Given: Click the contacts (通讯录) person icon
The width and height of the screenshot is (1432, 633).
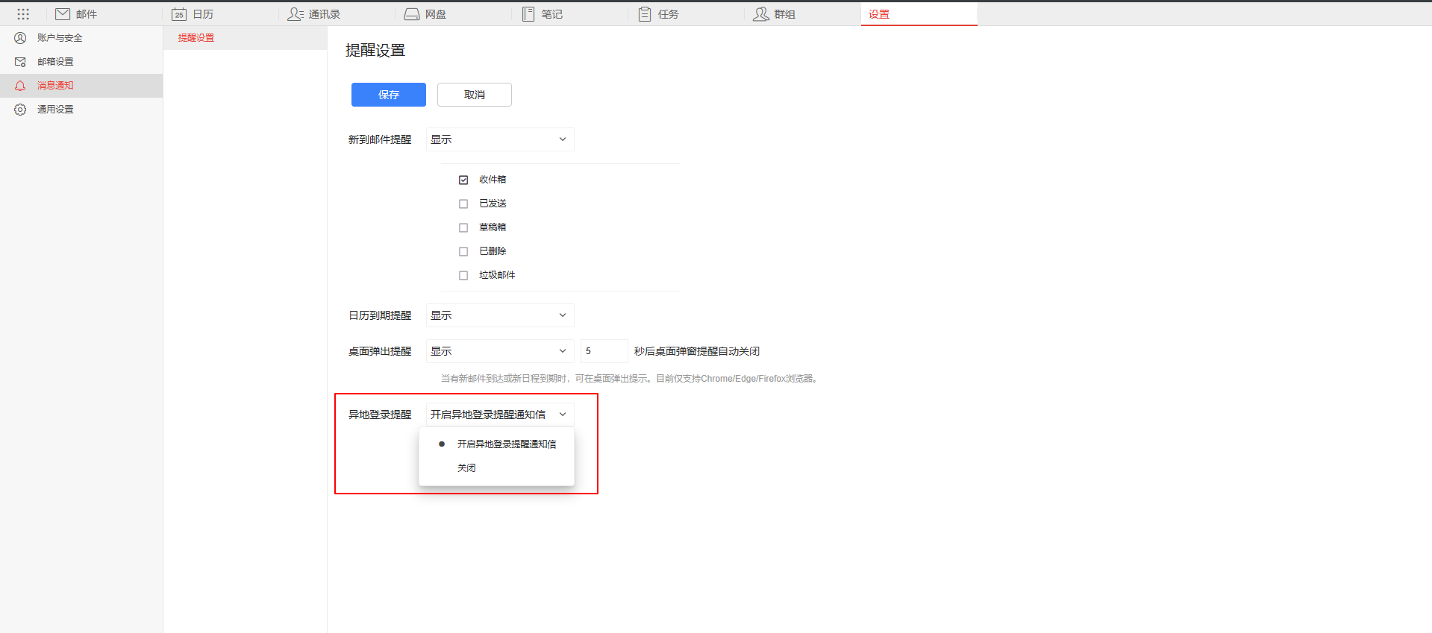Looking at the screenshot, I should (x=296, y=14).
